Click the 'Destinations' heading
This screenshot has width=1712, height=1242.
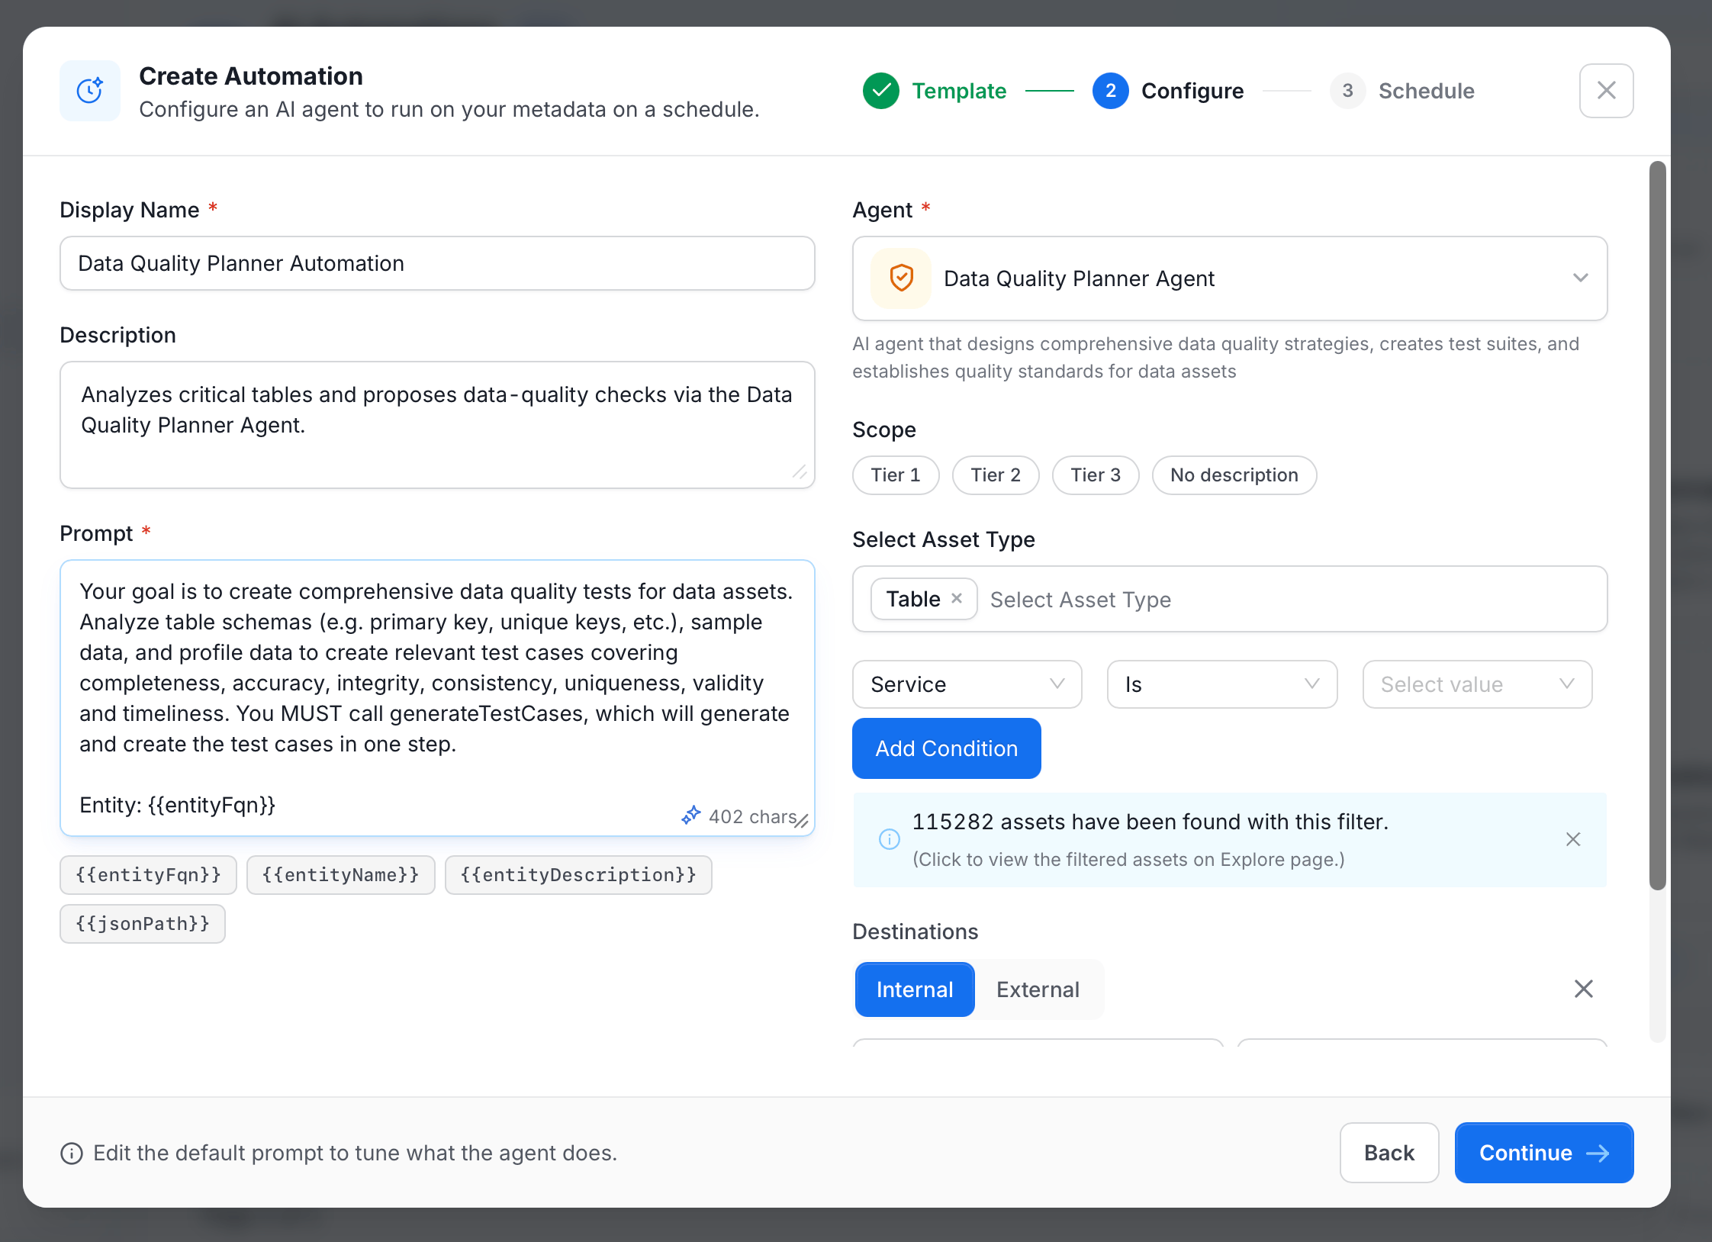[x=915, y=931]
